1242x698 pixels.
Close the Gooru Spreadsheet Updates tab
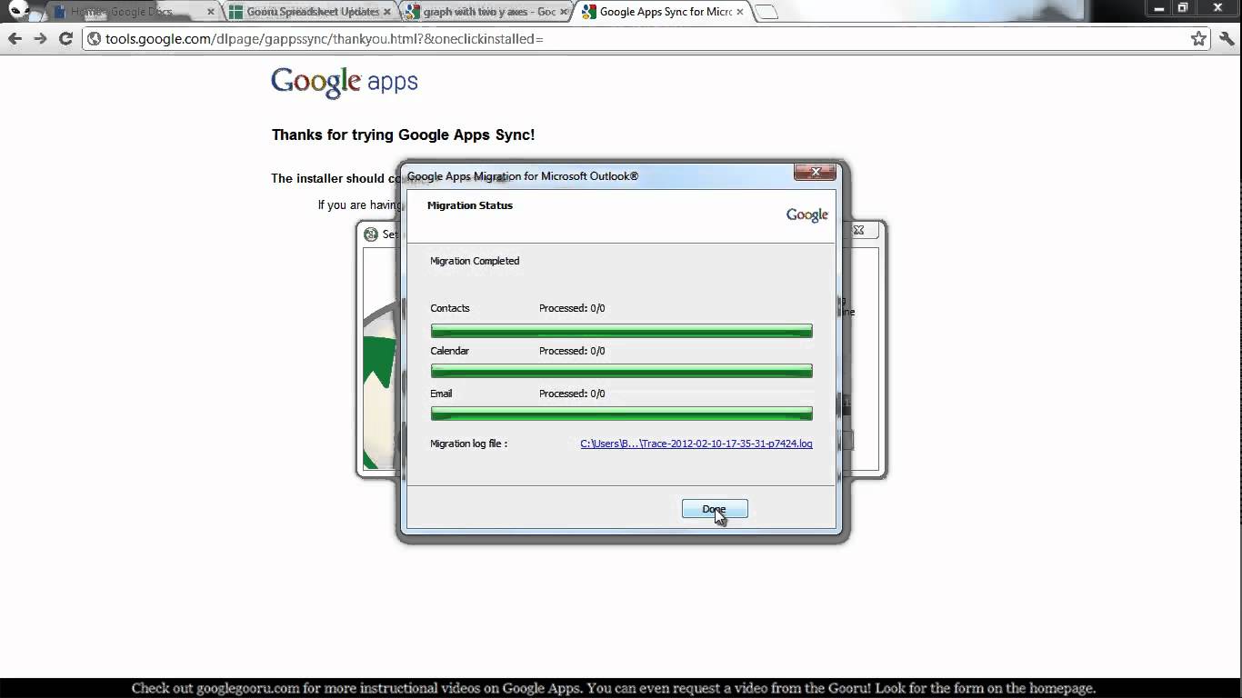(x=387, y=12)
